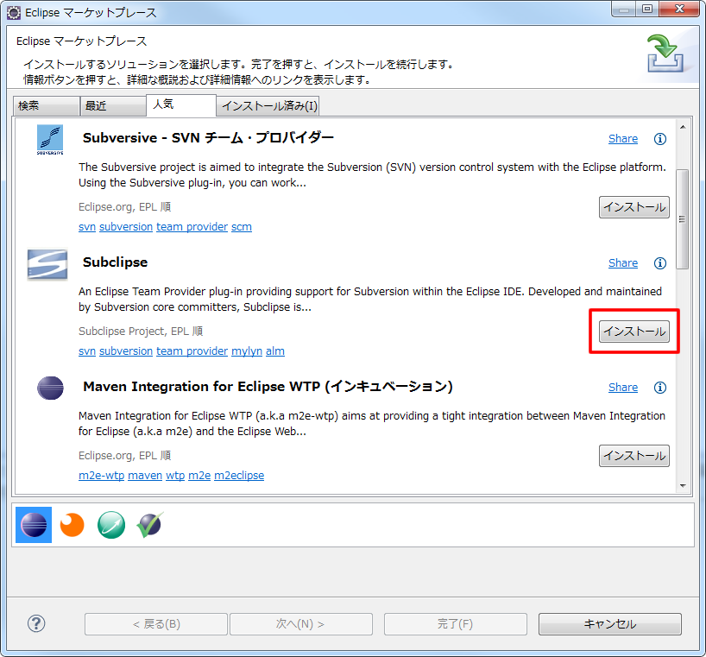
Task: Switch to the 最近 tab
Action: (113, 106)
